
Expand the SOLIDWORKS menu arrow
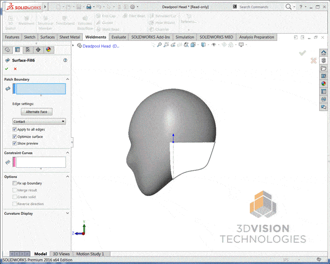coord(45,7)
